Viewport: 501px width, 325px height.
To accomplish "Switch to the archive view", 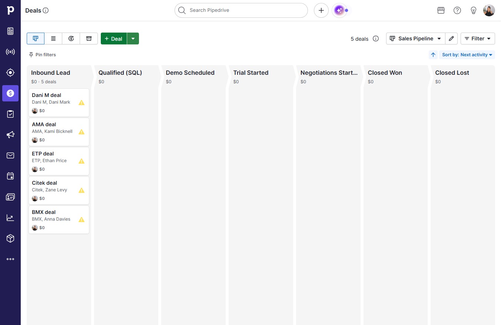I will (89, 38).
